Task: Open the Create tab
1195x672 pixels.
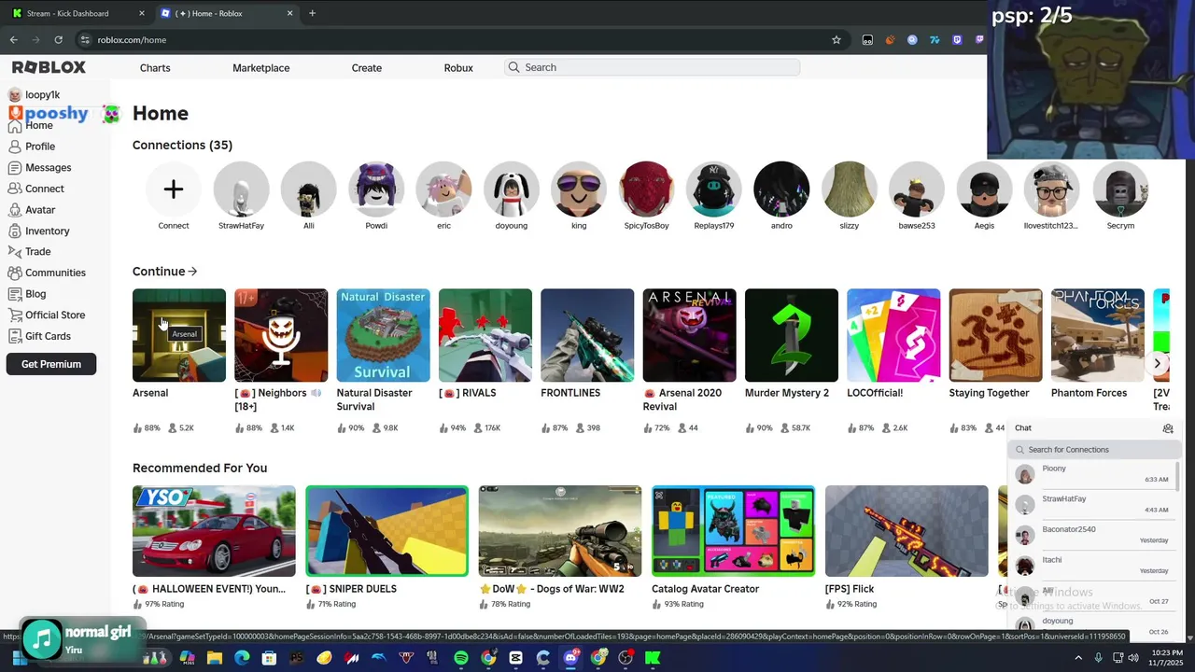Action: click(x=367, y=68)
